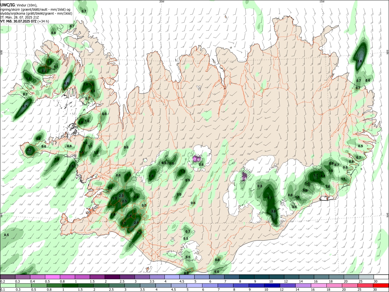The width and height of the screenshot is (389, 292).
Task: Click the rigning/skúrir legend description line
Action: [x=35, y=9]
